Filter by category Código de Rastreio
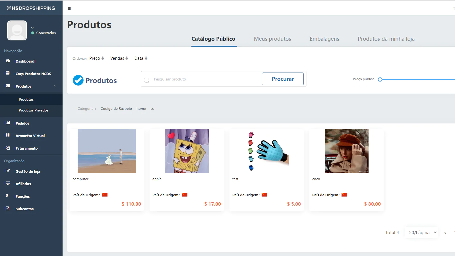Screen dimensions: 455x256 pos(116,109)
